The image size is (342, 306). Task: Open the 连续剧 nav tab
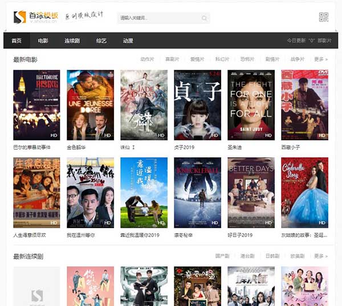tap(72, 40)
